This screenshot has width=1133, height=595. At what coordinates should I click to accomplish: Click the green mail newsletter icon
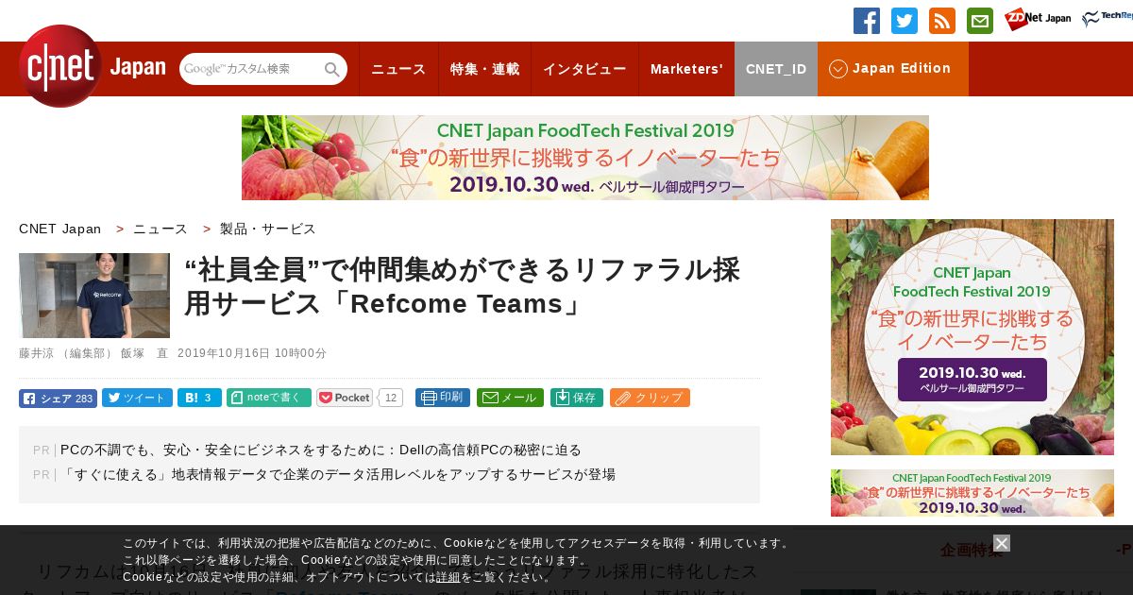click(980, 21)
